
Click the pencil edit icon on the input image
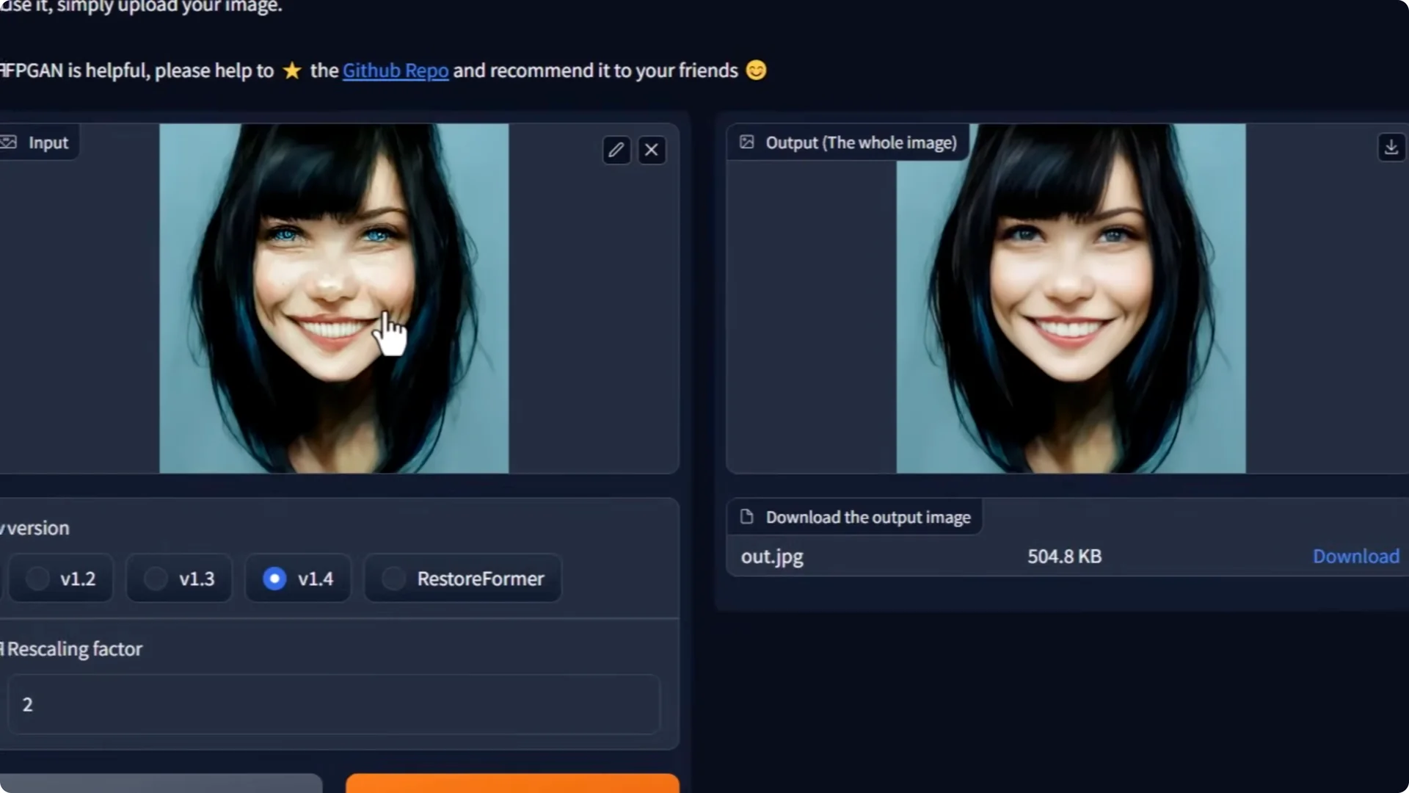616,150
